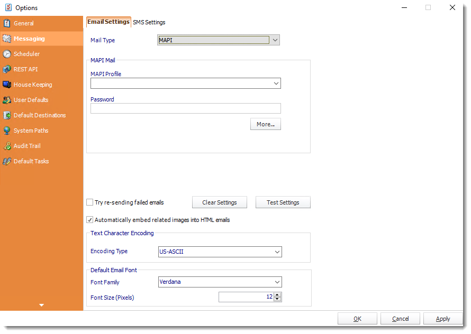The height and width of the screenshot is (334, 471).
Task: Open the Mail Type dropdown
Action: (x=275, y=40)
